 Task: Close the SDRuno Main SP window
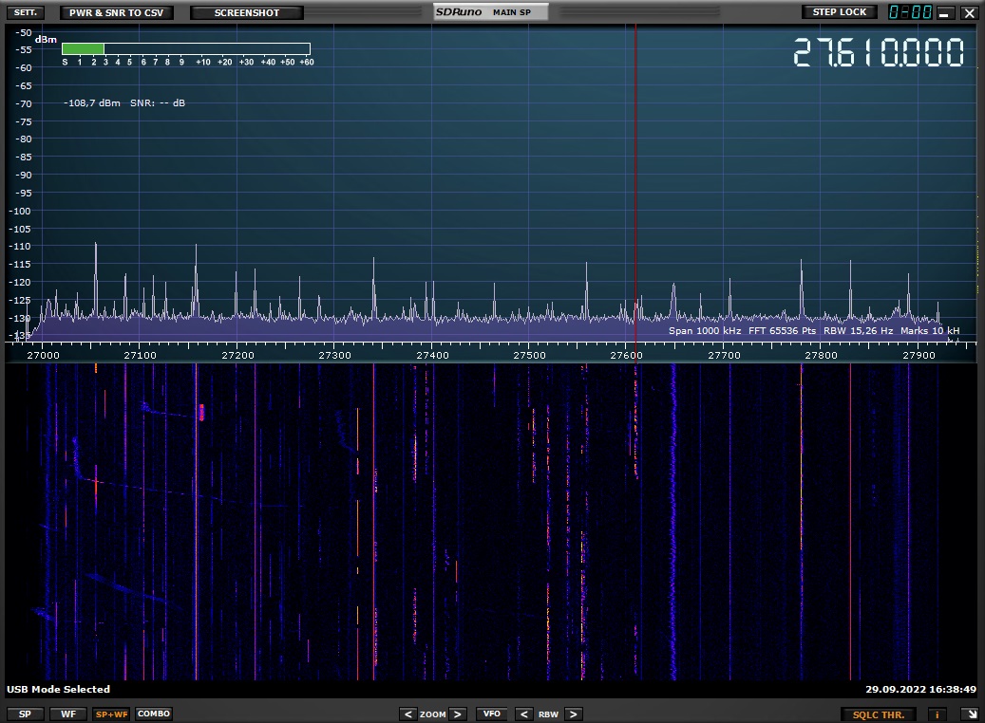969,12
